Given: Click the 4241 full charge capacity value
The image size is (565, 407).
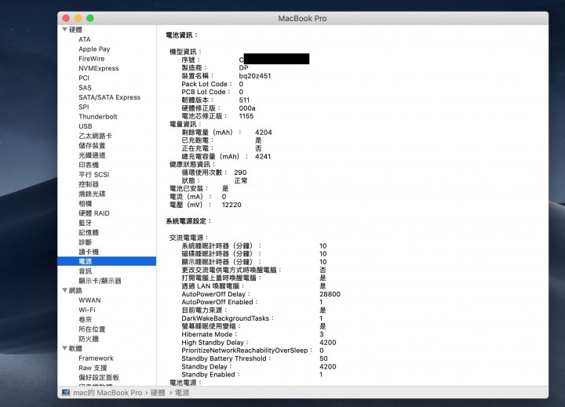Looking at the screenshot, I should pyautogui.click(x=263, y=156).
